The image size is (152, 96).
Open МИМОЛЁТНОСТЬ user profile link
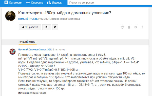[x=28, y=19]
